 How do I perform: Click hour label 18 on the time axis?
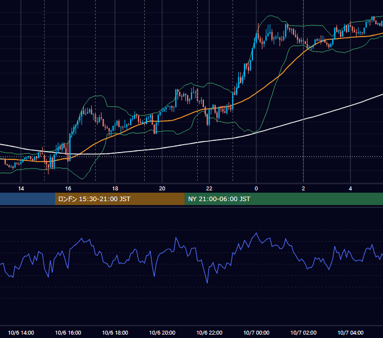click(115, 189)
